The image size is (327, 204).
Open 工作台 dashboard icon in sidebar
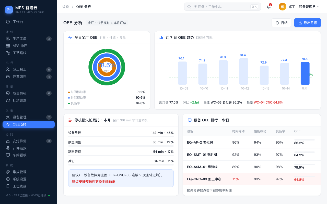click(8, 22)
